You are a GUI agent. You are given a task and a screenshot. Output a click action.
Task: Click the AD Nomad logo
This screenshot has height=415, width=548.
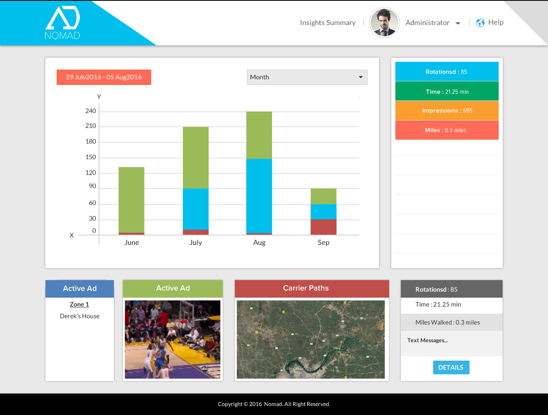63,23
